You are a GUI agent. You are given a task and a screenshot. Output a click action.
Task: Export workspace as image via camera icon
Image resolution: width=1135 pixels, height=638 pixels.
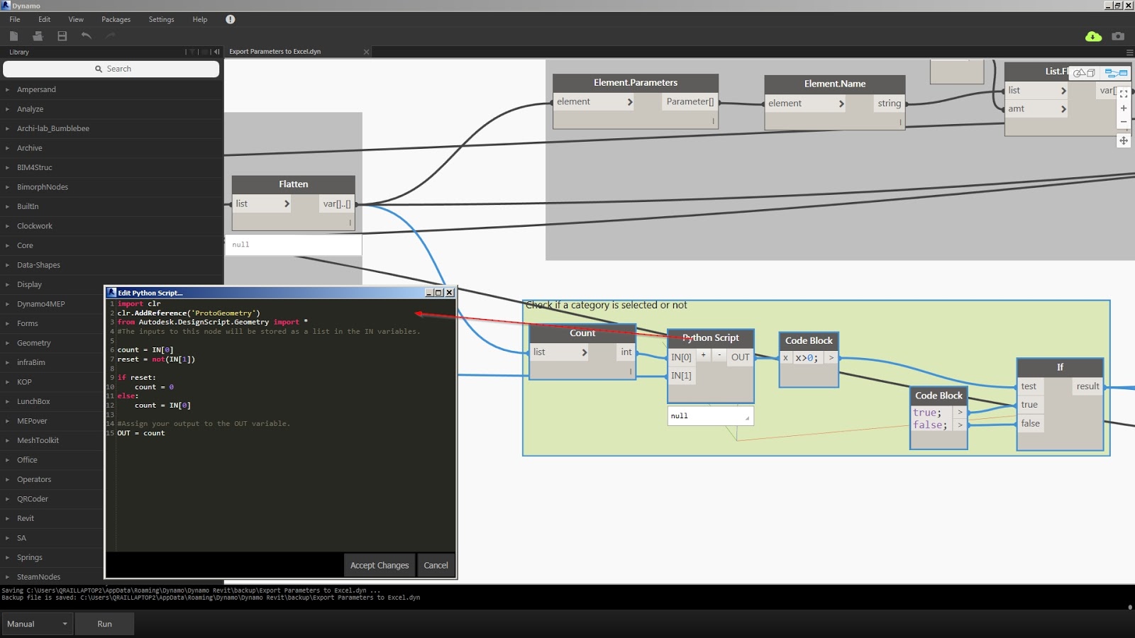pyautogui.click(x=1118, y=35)
